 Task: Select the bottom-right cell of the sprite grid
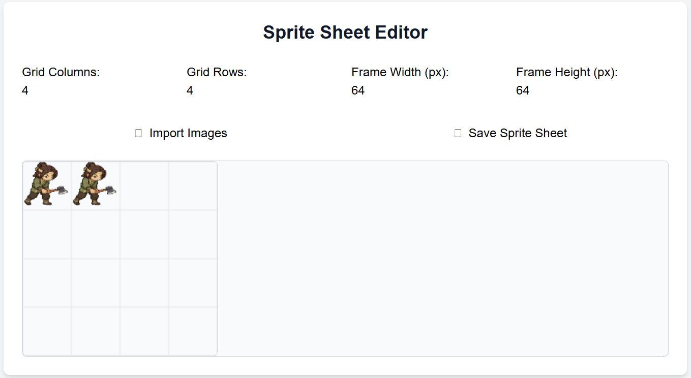pos(193,330)
